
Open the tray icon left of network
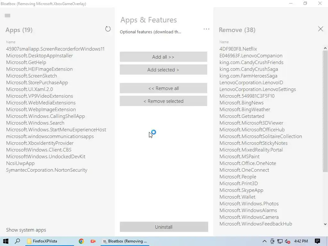pyautogui.click(x=272, y=241)
